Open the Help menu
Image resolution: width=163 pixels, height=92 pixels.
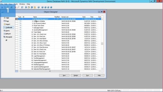point(28,4)
